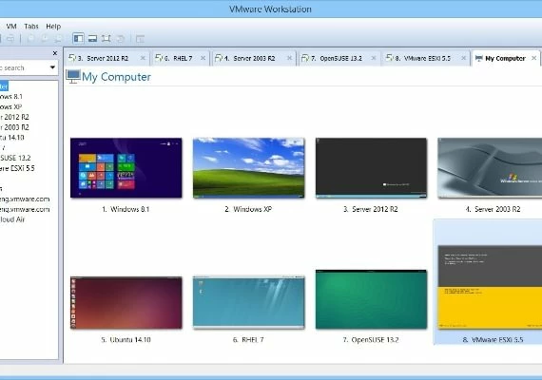This screenshot has width=542, height=380.
Task: Open the Tabs menu
Action: pyautogui.click(x=31, y=27)
